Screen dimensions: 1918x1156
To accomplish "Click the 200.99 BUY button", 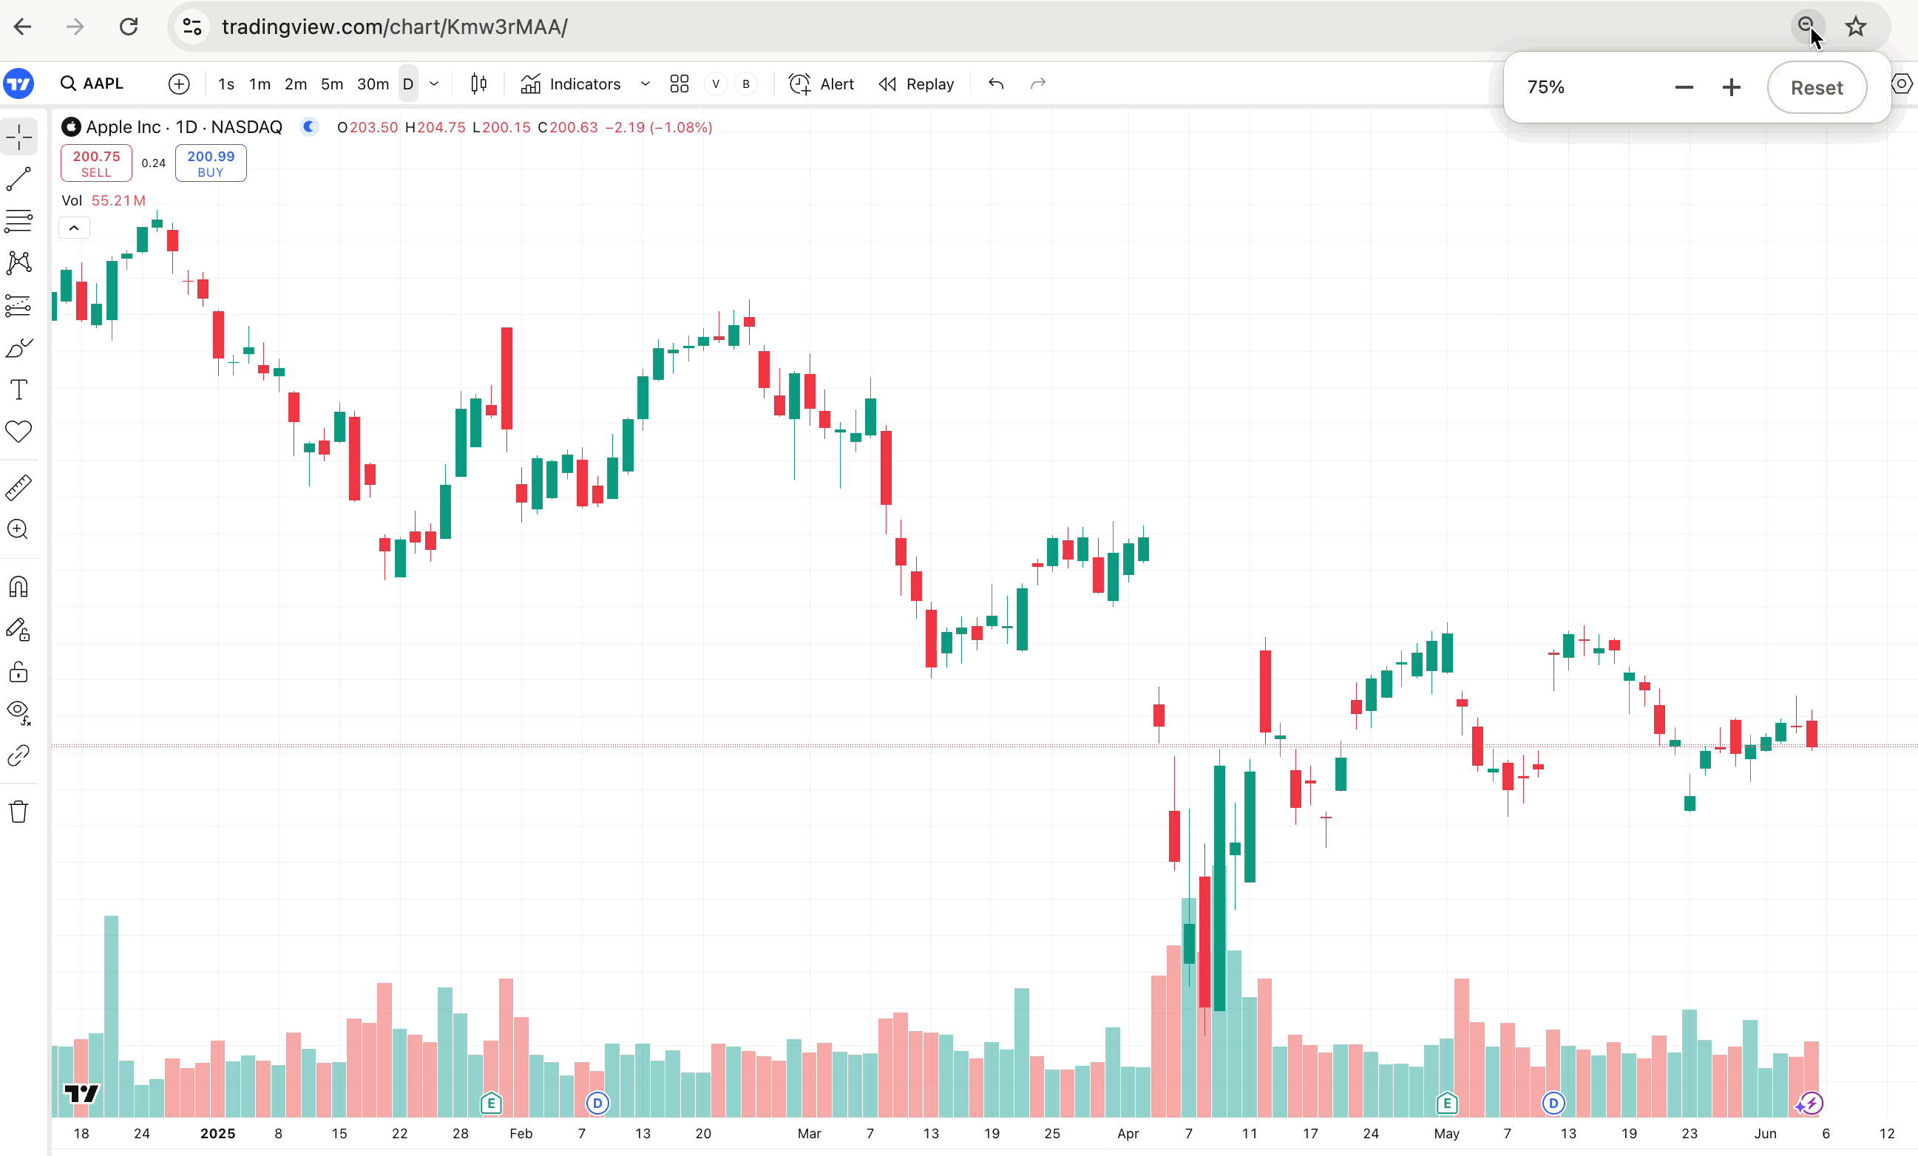I will click(x=210, y=163).
